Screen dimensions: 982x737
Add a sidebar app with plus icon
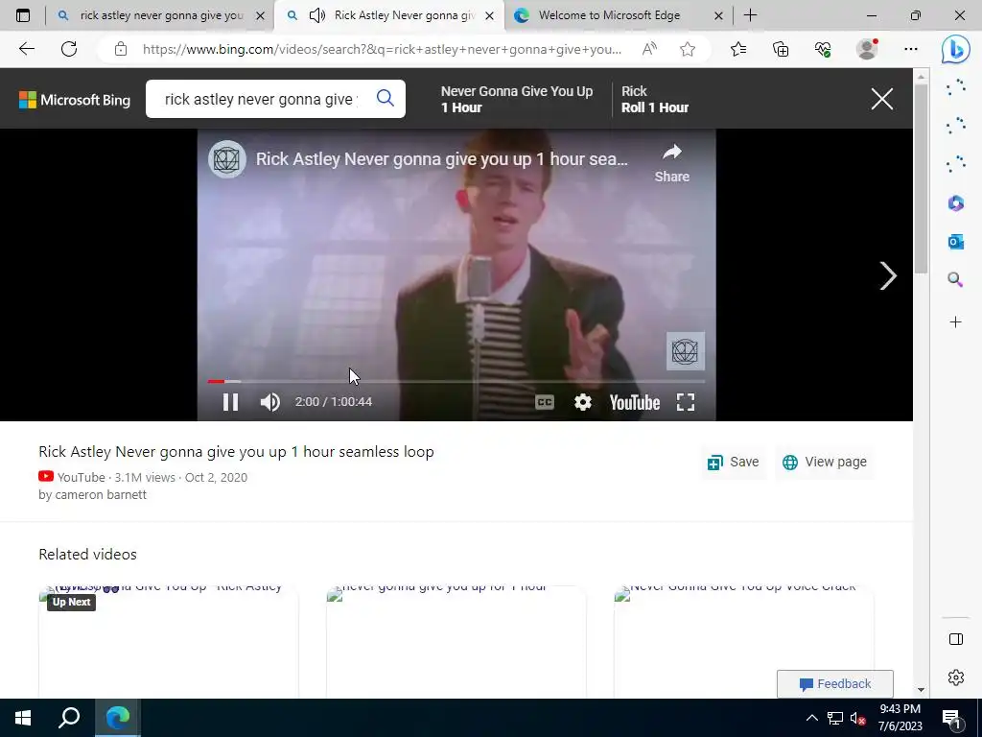tap(956, 322)
